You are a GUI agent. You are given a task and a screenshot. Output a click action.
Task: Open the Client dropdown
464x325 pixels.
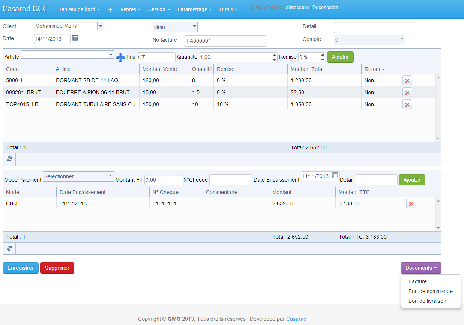[100, 26]
